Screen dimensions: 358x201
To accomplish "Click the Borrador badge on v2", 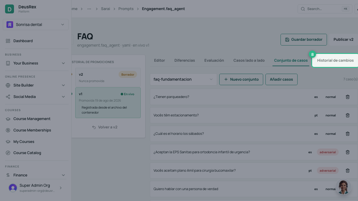I will 128,75.
